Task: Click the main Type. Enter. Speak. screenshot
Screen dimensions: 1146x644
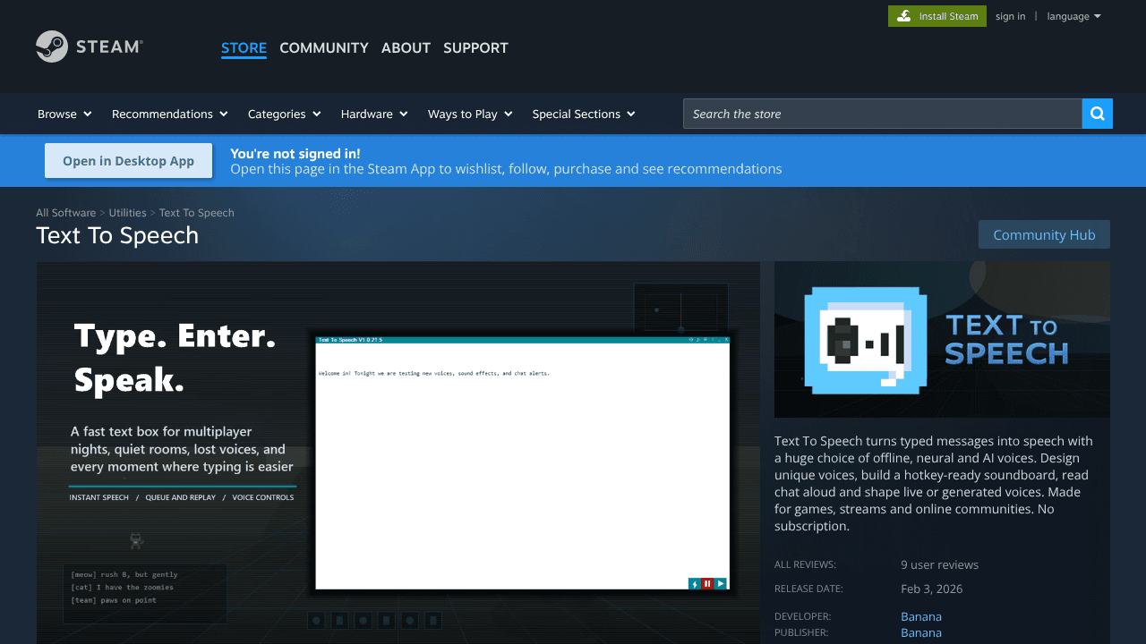Action: pyautogui.click(x=398, y=453)
